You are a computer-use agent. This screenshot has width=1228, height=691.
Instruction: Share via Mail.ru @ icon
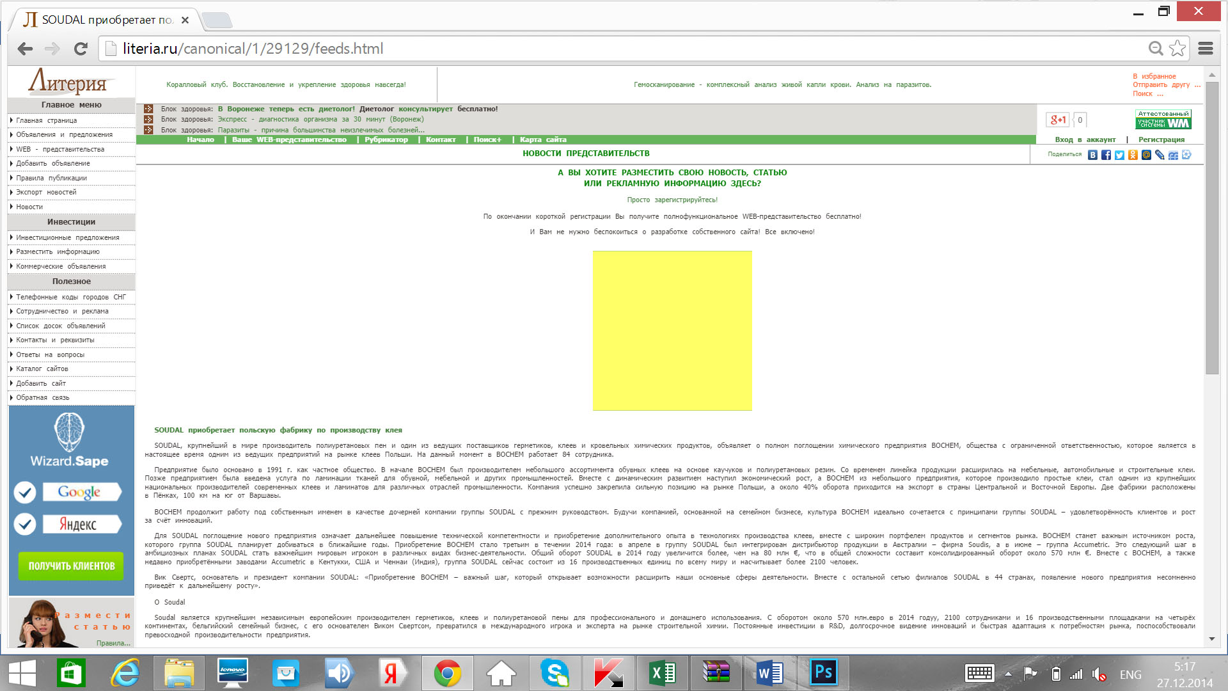[1146, 155]
